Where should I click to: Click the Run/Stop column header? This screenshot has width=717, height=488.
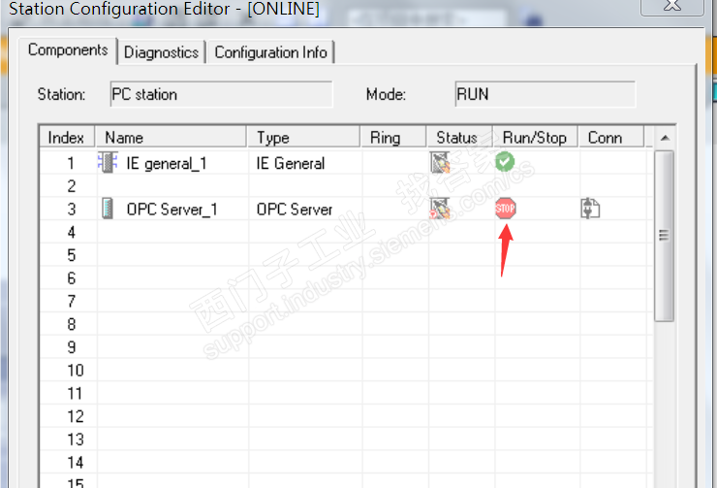coord(536,138)
